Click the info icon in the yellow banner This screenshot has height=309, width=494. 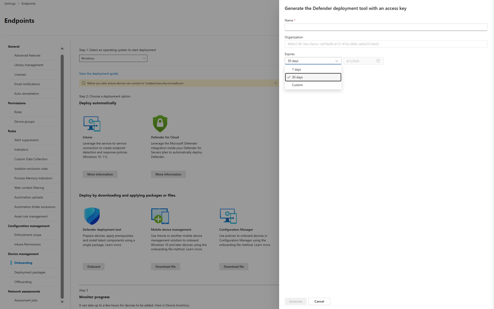[x=85, y=83]
